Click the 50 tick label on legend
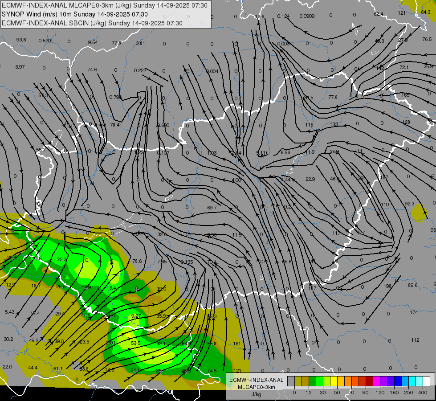Screen dimensions: 436x401 tap(337, 393)
